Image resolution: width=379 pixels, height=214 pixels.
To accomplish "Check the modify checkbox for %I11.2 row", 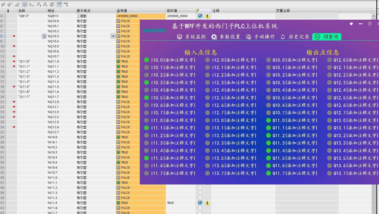I will 200,188.
